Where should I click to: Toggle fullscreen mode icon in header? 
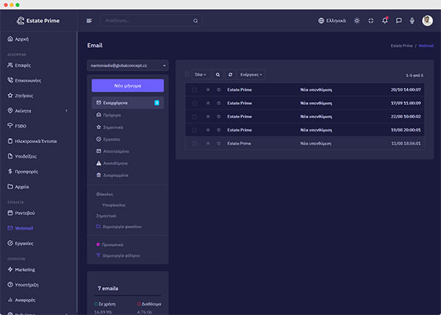(371, 21)
